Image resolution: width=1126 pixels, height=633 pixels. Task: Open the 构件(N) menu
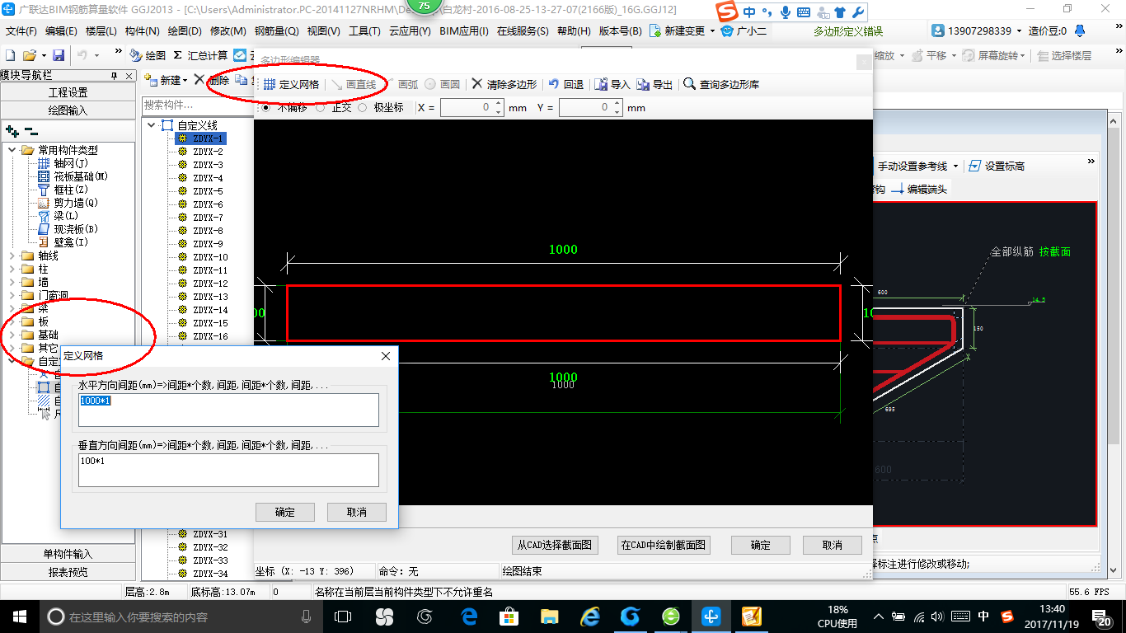tap(143, 30)
